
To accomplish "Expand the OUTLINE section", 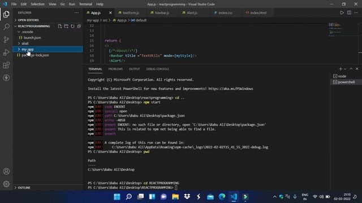I will pos(24,188).
